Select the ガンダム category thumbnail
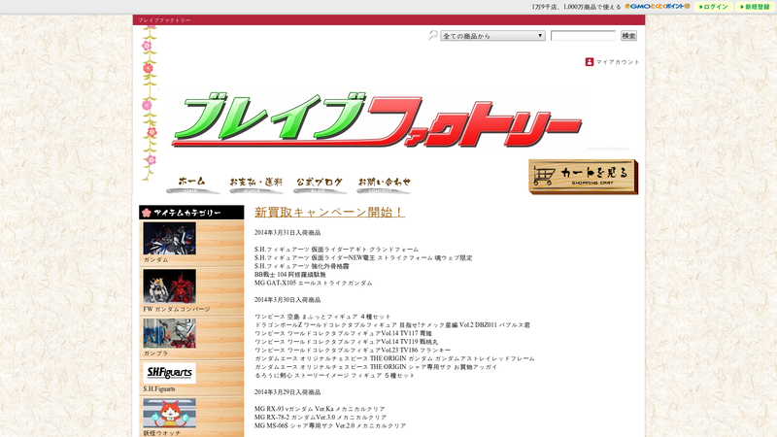Image resolution: width=777 pixels, height=437 pixels. point(169,238)
